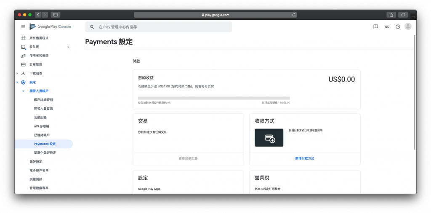Toggle the Safari sidebar button
The height and width of the screenshot is (213, 431).
point(55,15)
